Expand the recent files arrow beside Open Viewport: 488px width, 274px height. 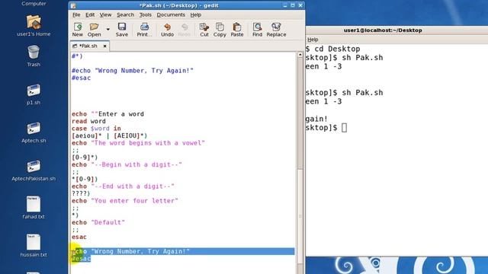coord(108,29)
